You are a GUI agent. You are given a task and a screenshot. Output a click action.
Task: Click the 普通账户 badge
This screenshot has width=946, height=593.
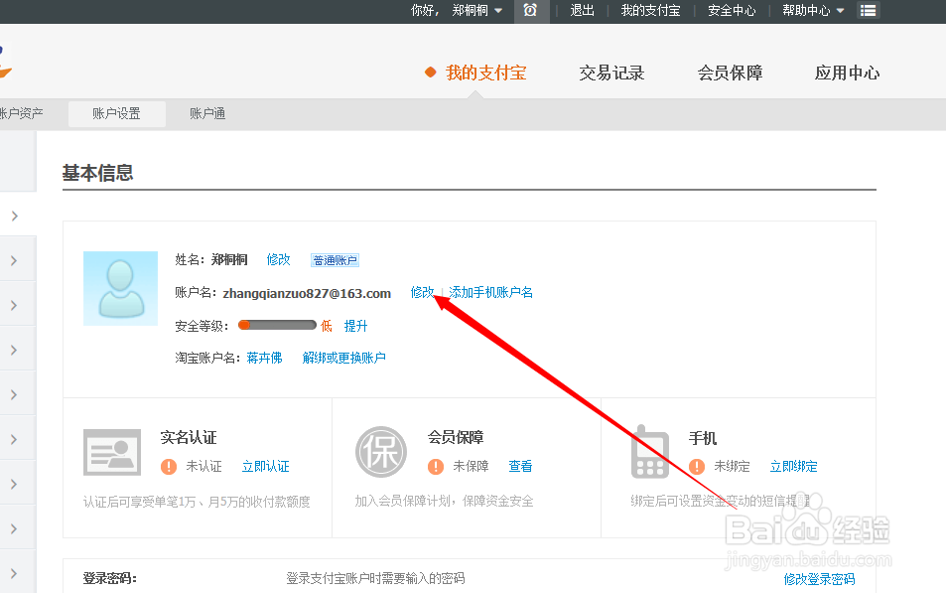pyautogui.click(x=335, y=260)
